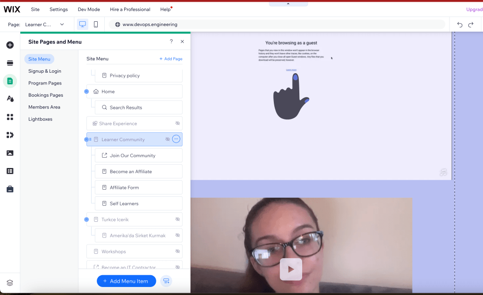Toggle visibility of Share Experience page
The height and width of the screenshot is (295, 483).
pyautogui.click(x=178, y=123)
